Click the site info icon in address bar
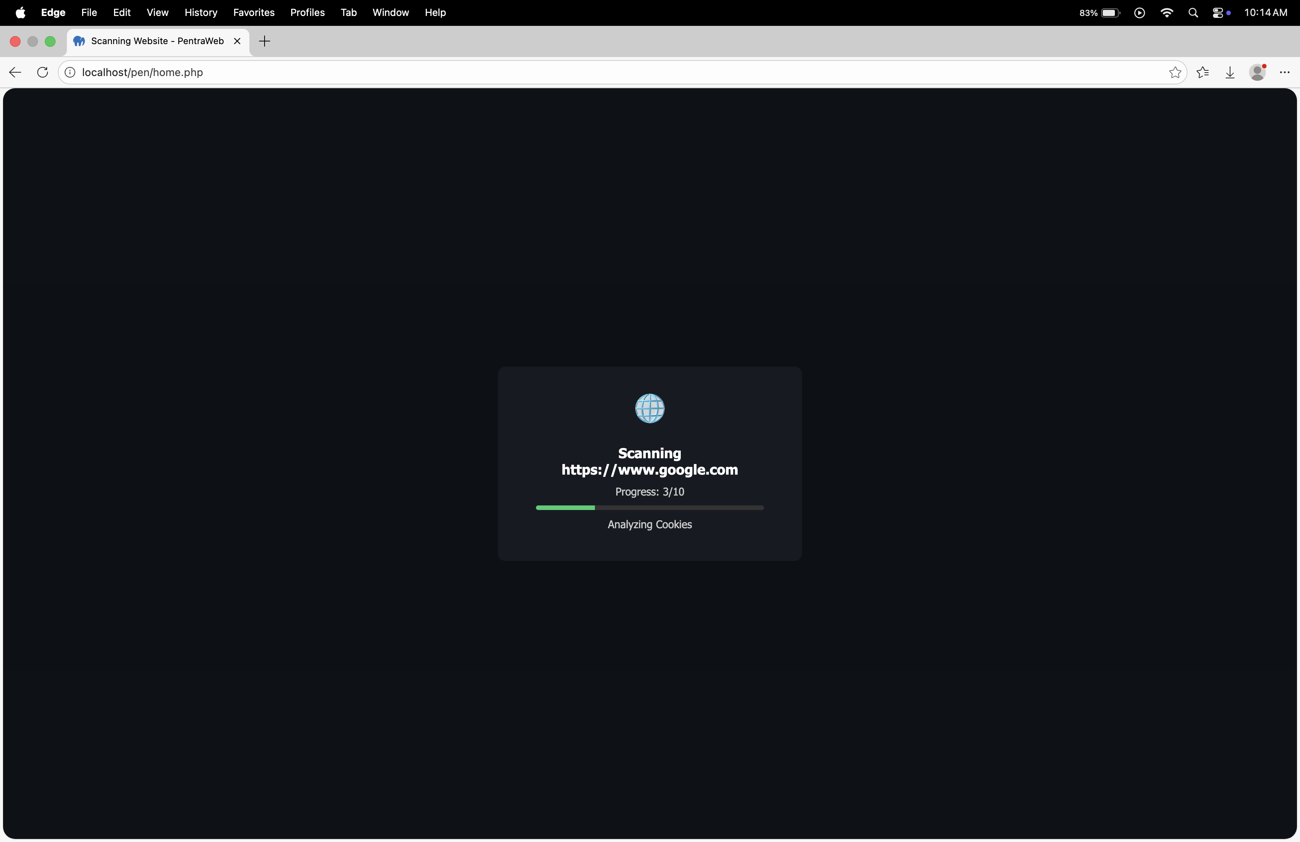This screenshot has width=1300, height=842. (x=70, y=72)
